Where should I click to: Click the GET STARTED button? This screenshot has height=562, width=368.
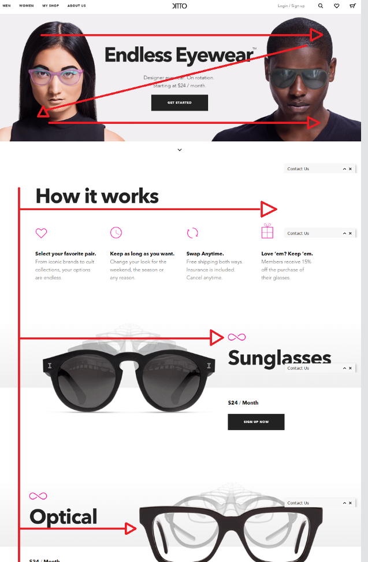180,102
